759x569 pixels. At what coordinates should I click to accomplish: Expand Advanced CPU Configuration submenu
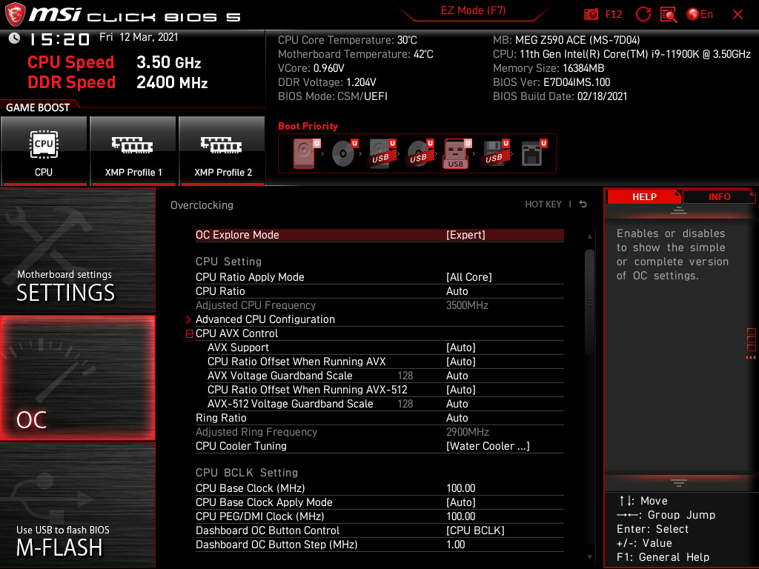379,319
